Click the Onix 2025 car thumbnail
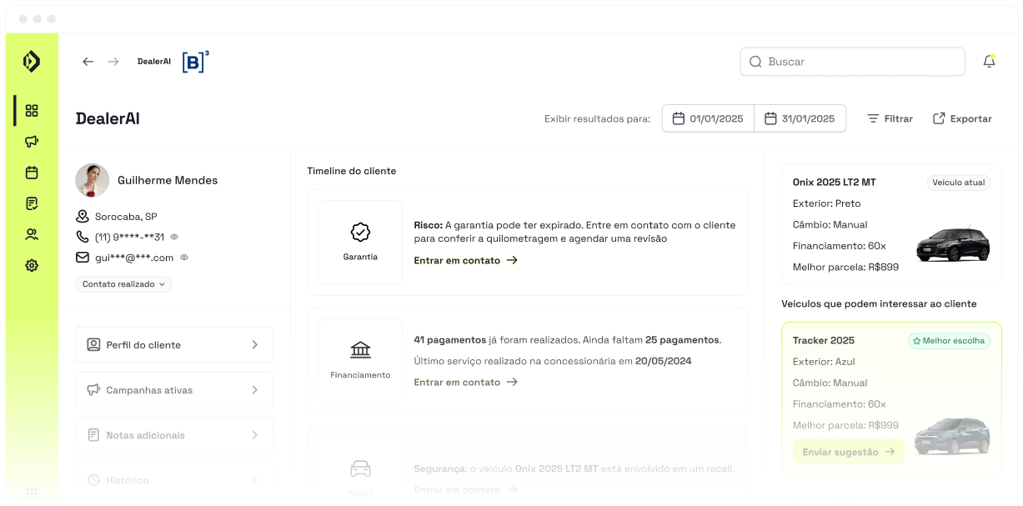Image resolution: width=1023 pixels, height=506 pixels. [952, 243]
